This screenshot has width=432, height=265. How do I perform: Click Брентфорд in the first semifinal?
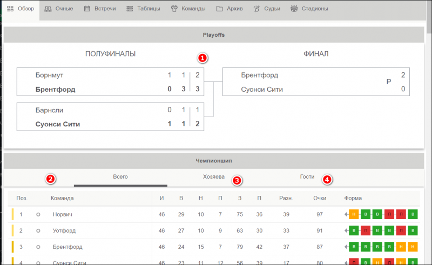click(x=55, y=89)
